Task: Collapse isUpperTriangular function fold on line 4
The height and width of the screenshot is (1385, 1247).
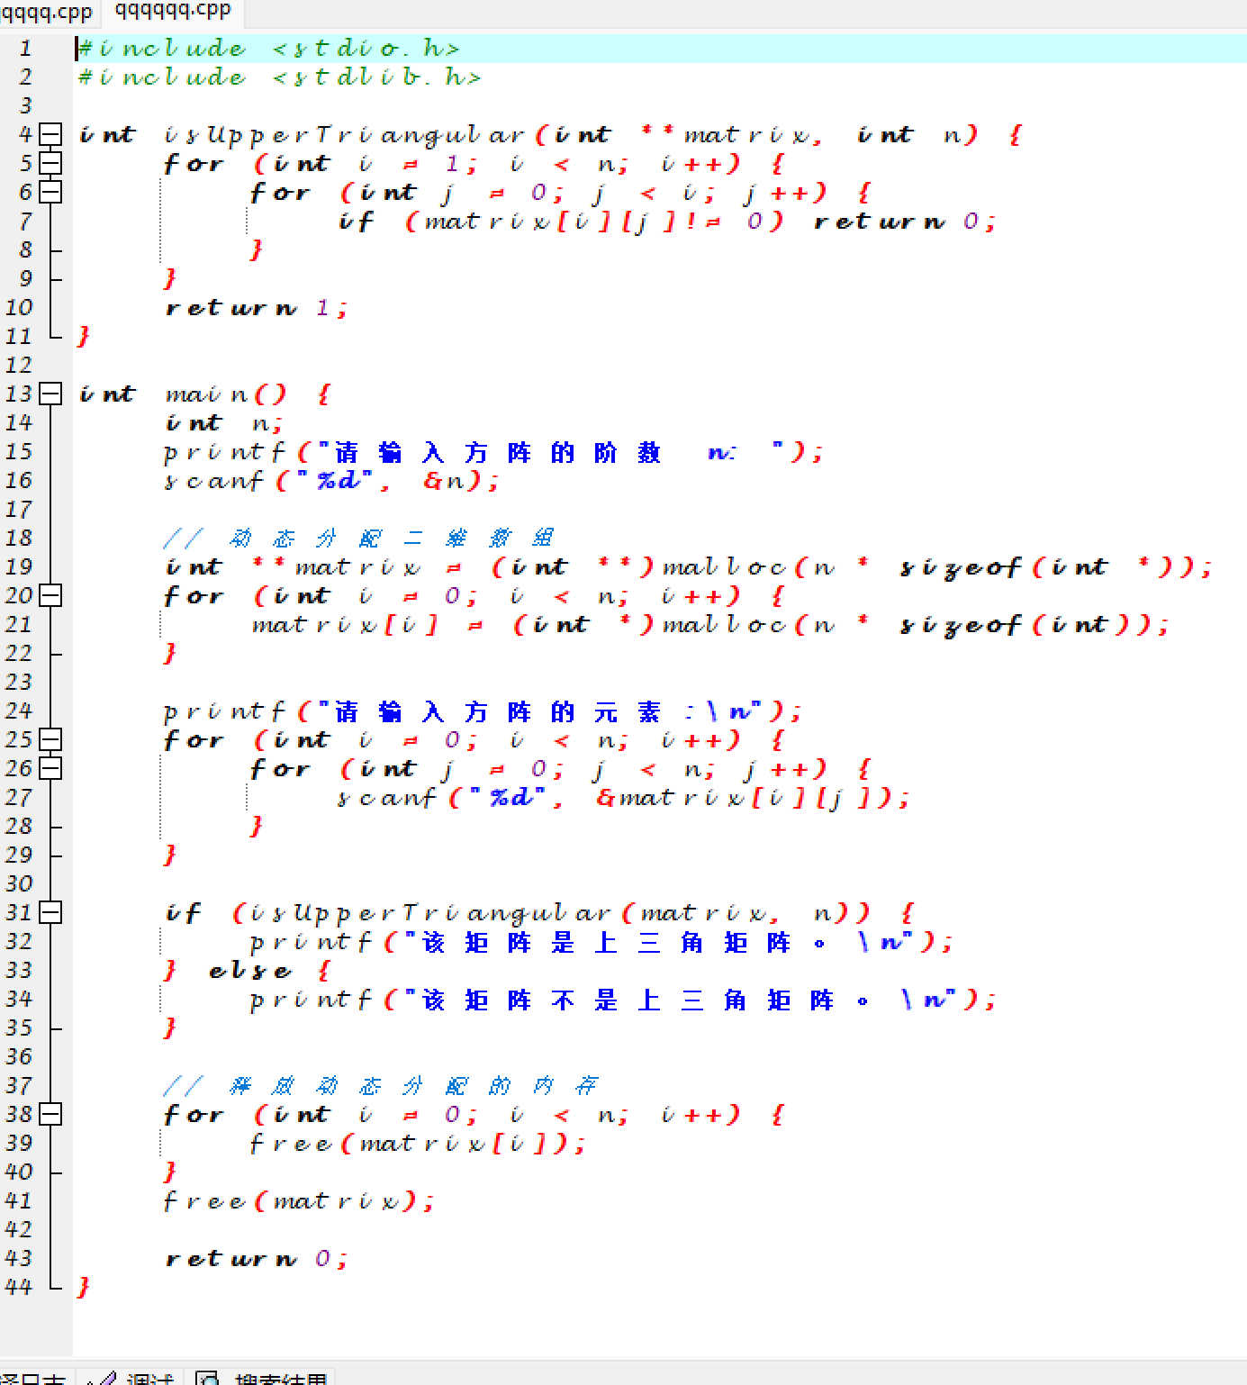Action: [51, 134]
